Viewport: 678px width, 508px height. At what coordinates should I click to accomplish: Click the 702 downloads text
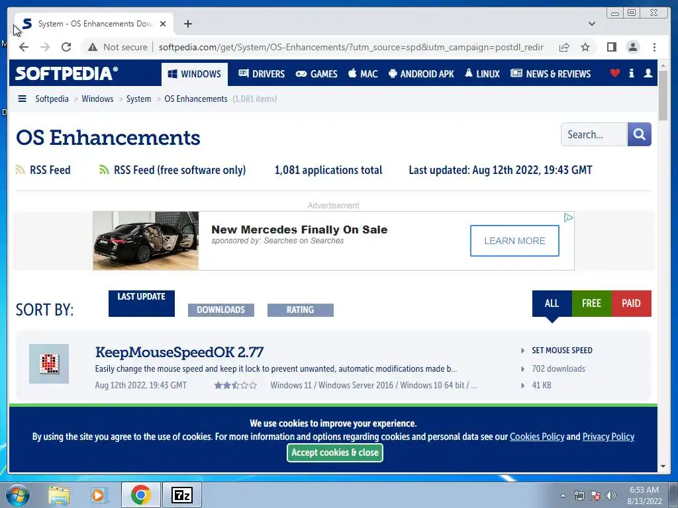click(x=558, y=369)
